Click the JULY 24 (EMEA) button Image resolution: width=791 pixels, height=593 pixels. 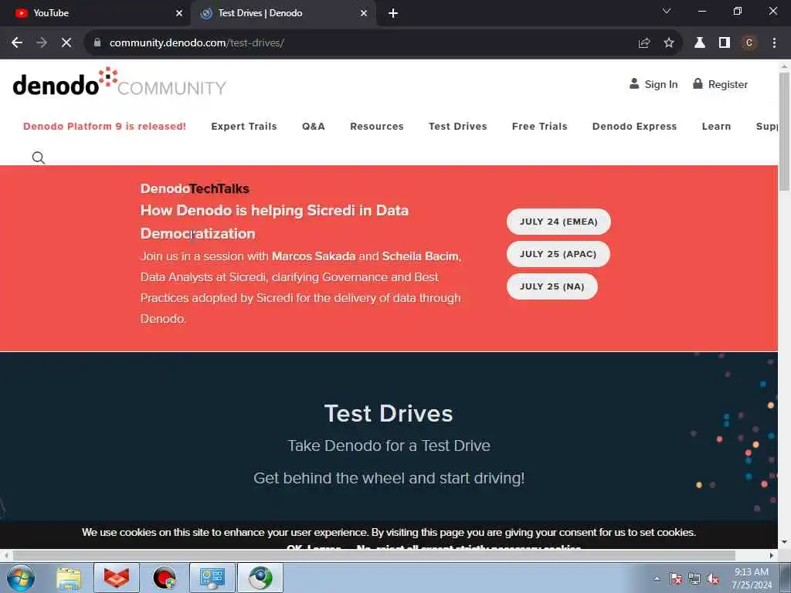[x=558, y=222]
